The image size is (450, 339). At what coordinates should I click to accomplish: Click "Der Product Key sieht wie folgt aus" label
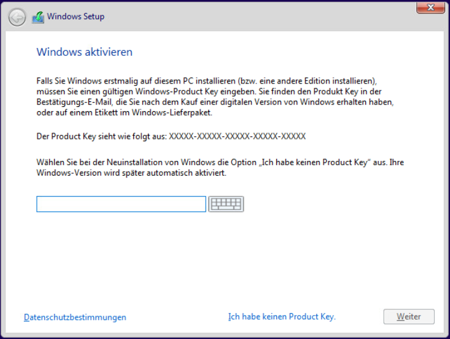click(101, 136)
